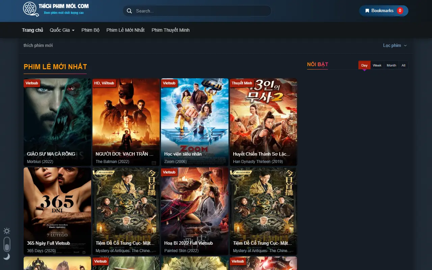
Task: Click the Search input field
Action: (197, 11)
